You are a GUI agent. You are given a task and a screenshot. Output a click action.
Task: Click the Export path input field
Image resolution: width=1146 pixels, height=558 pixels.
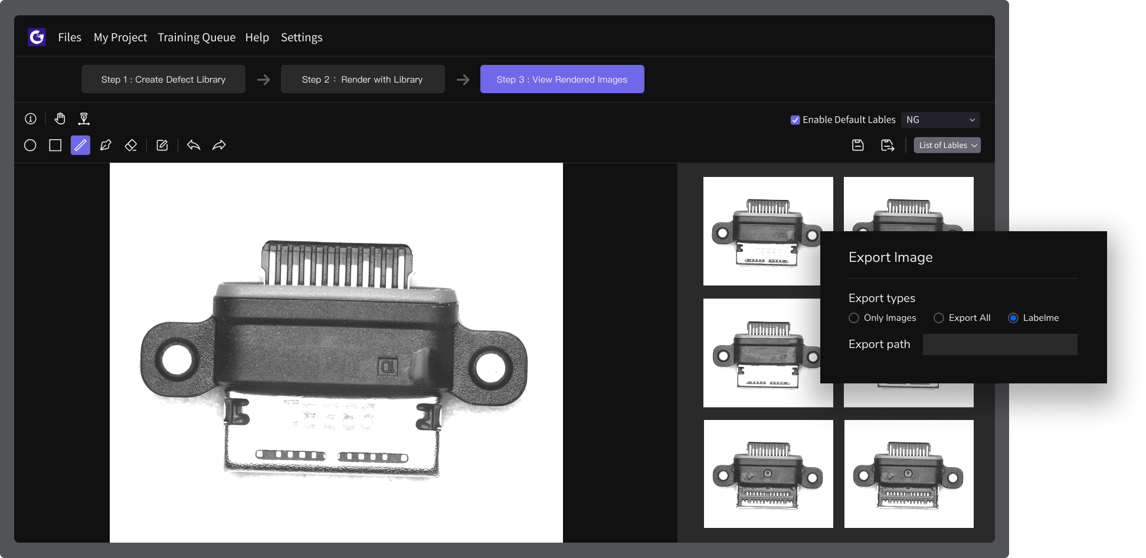coord(1000,344)
